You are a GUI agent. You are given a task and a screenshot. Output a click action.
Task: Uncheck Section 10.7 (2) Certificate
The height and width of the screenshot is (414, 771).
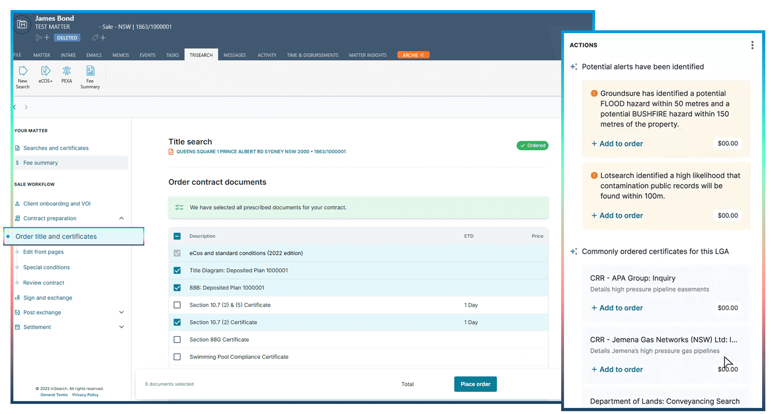pos(177,322)
